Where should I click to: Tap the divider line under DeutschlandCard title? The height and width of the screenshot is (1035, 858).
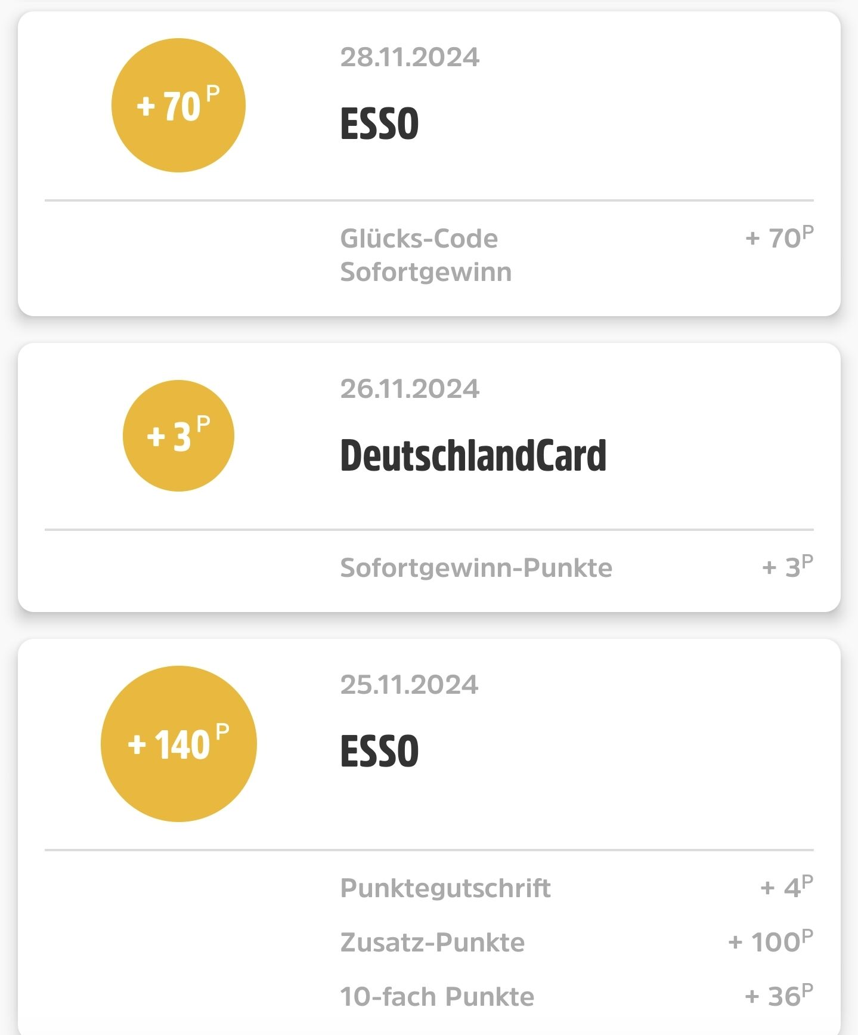coord(429,529)
